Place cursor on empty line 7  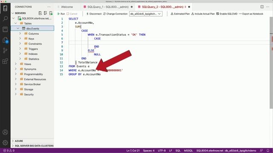169,42
